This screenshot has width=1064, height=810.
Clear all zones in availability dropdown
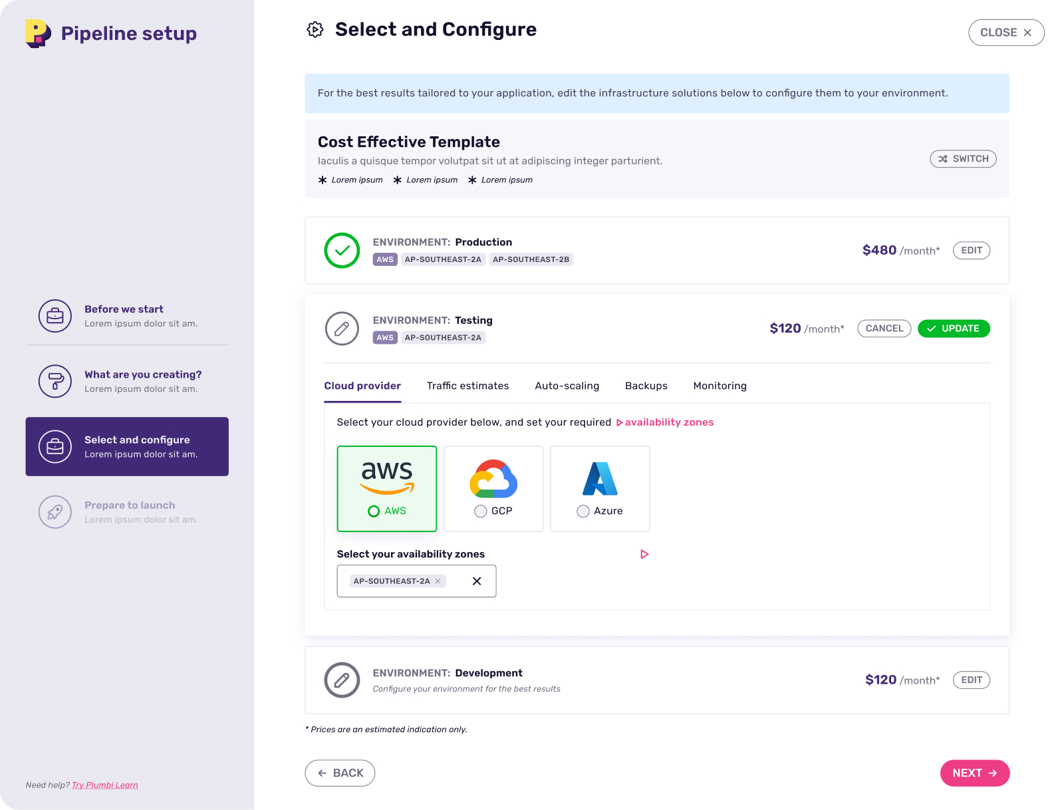477,581
